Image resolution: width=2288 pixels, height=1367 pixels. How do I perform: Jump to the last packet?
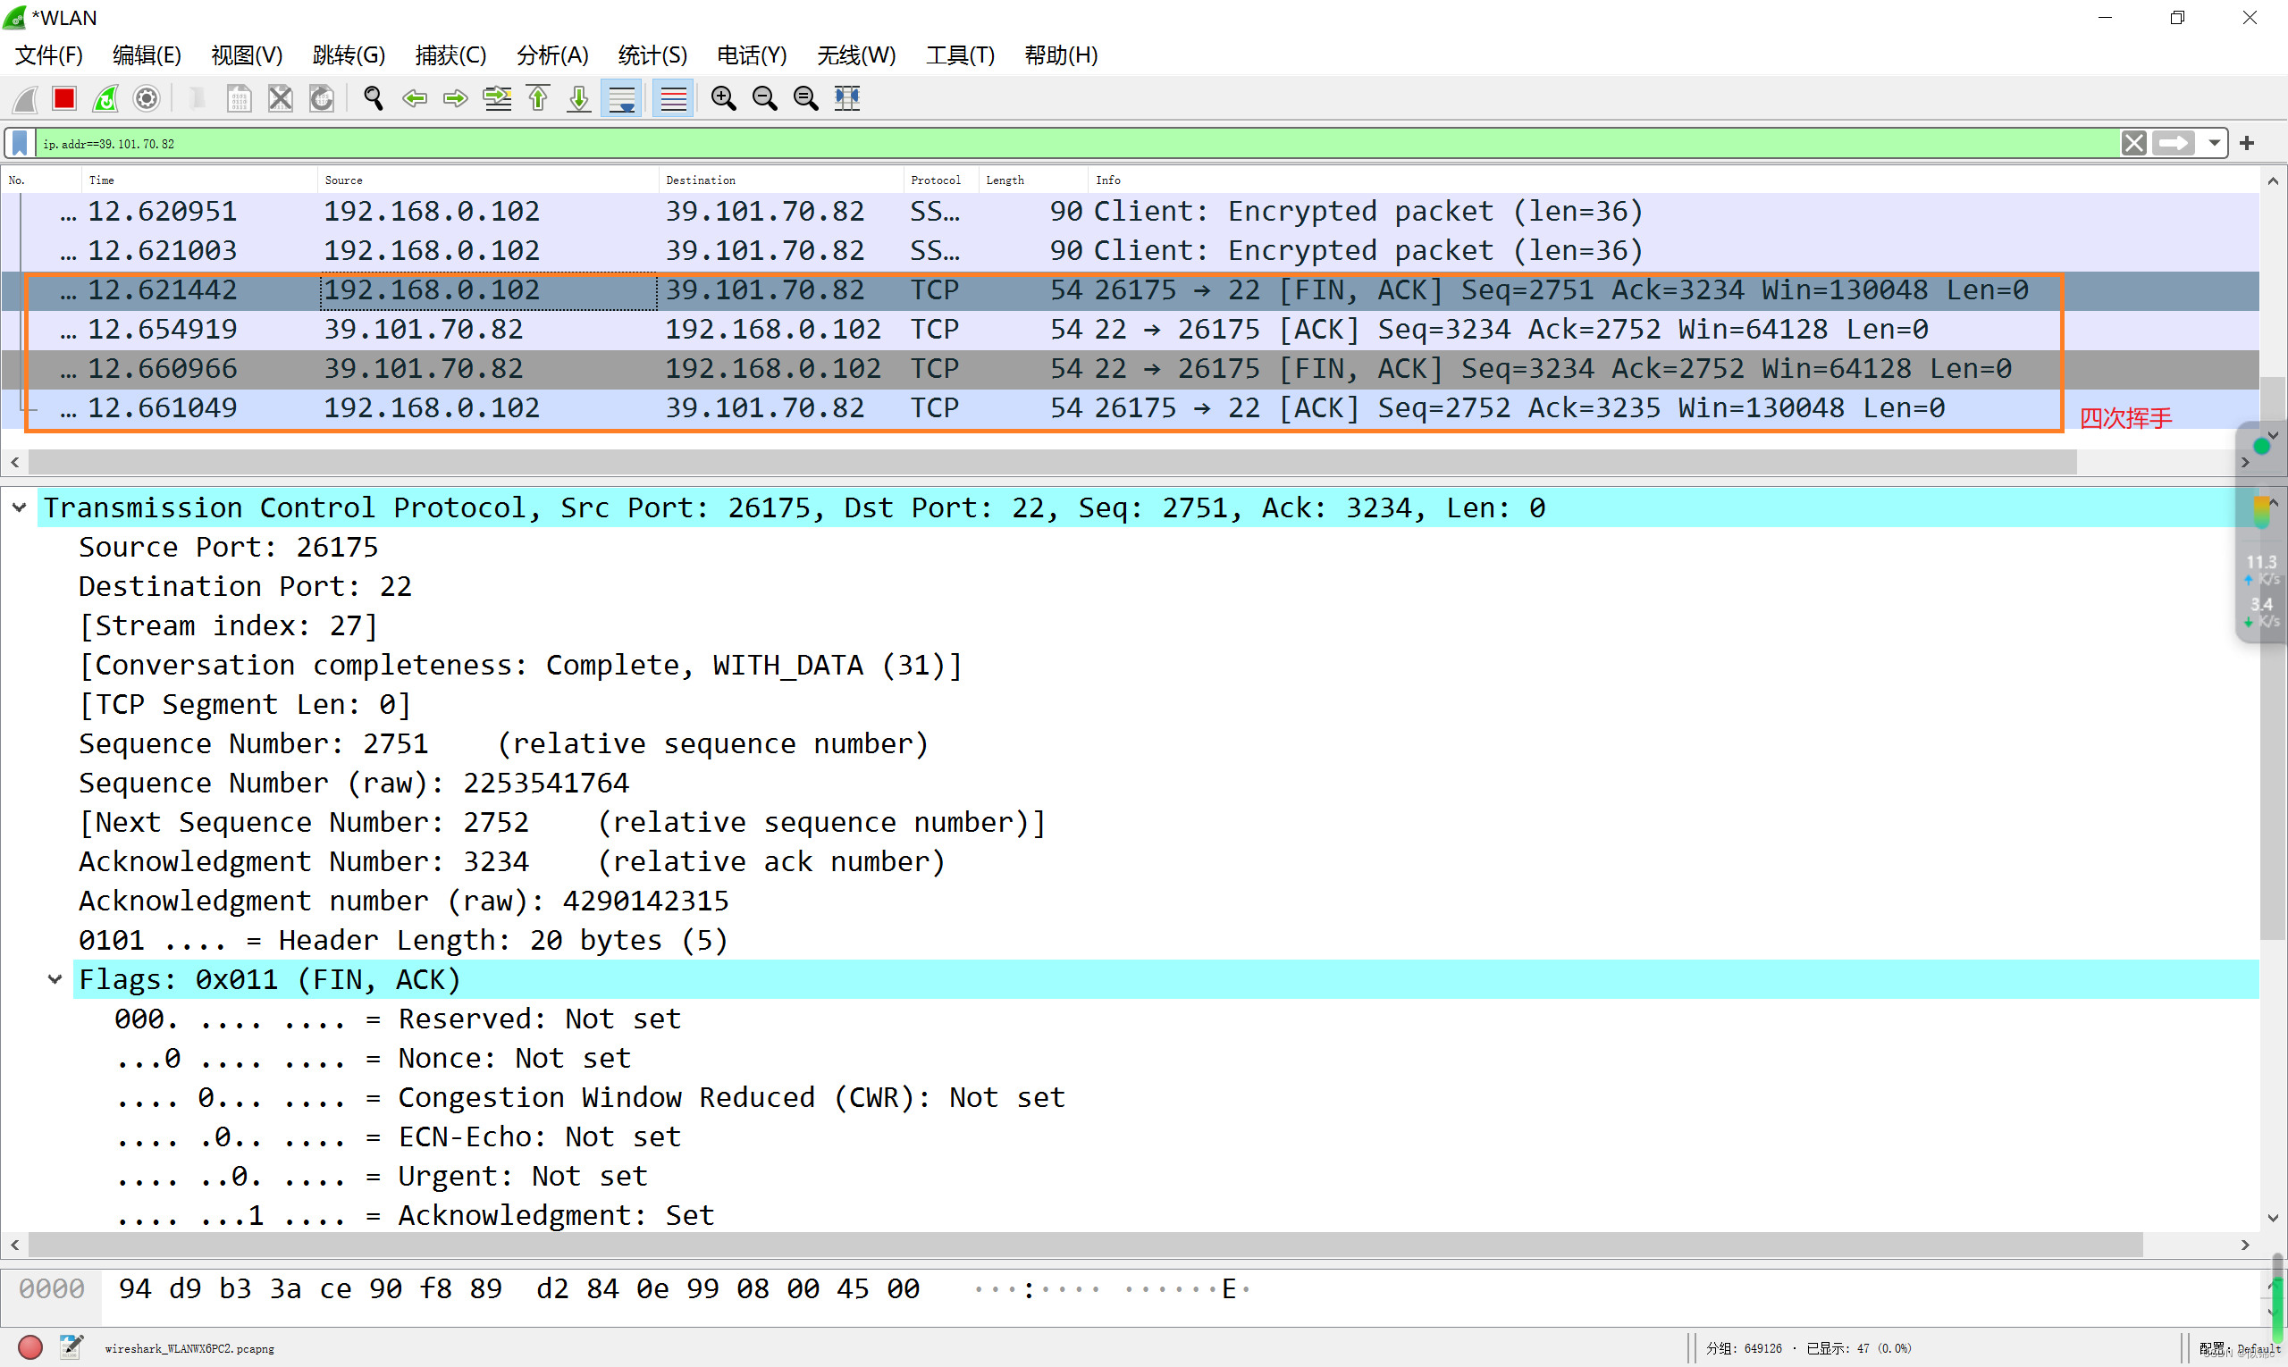click(x=578, y=98)
